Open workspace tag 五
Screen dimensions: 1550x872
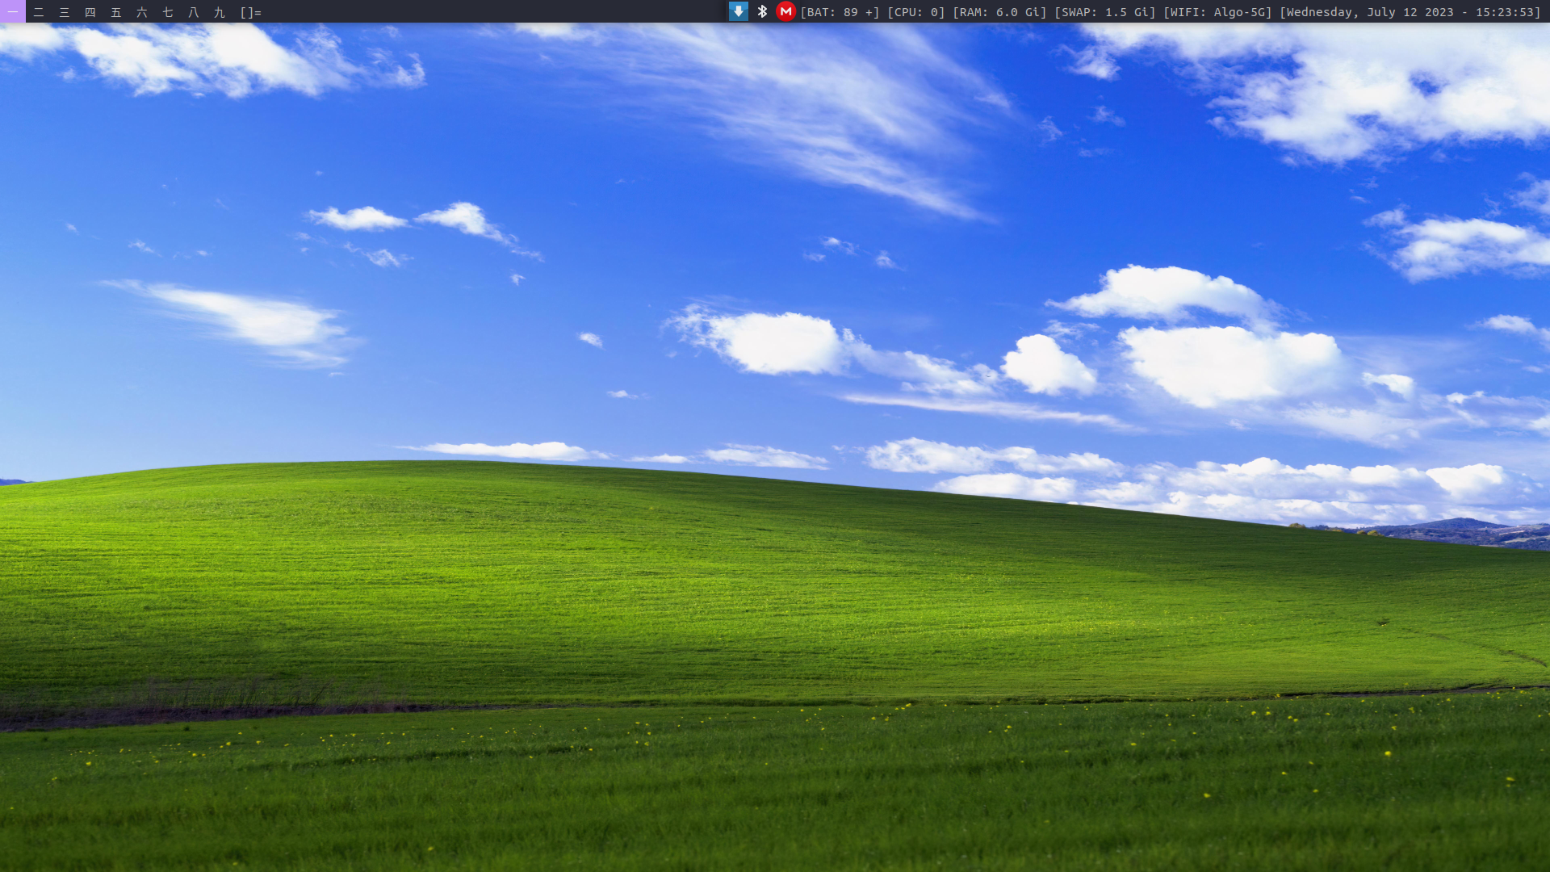116,11
